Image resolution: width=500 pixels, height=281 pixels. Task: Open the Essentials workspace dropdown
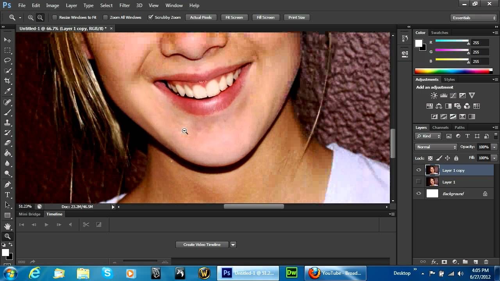pyautogui.click(x=473, y=18)
